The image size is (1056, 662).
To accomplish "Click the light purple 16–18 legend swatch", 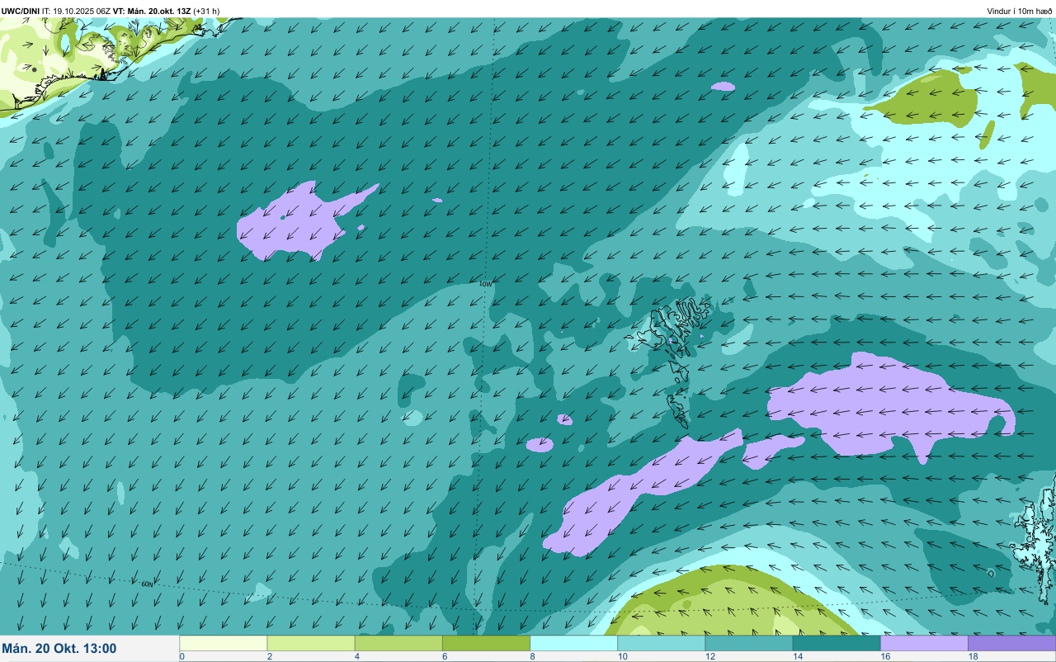I will point(924,643).
